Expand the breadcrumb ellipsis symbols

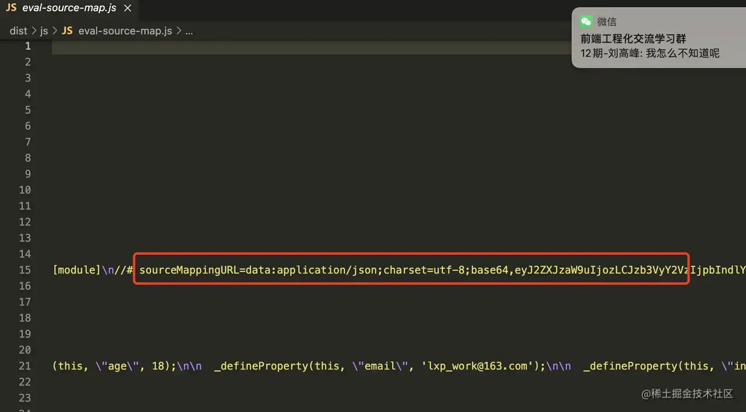pyautogui.click(x=189, y=31)
